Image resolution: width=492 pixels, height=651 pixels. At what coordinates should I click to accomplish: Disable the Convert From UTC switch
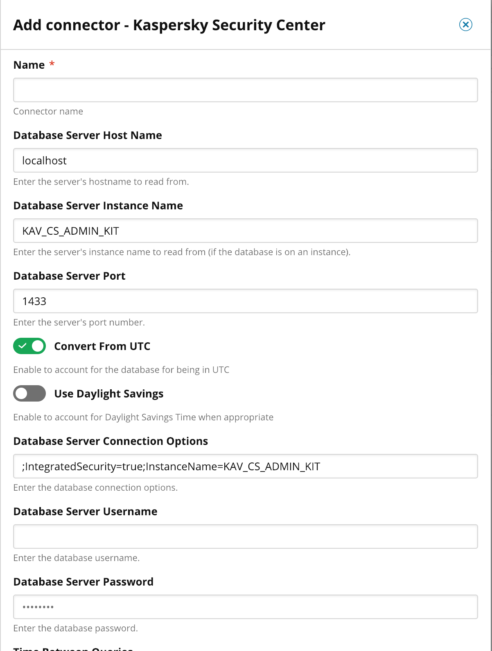click(x=29, y=346)
